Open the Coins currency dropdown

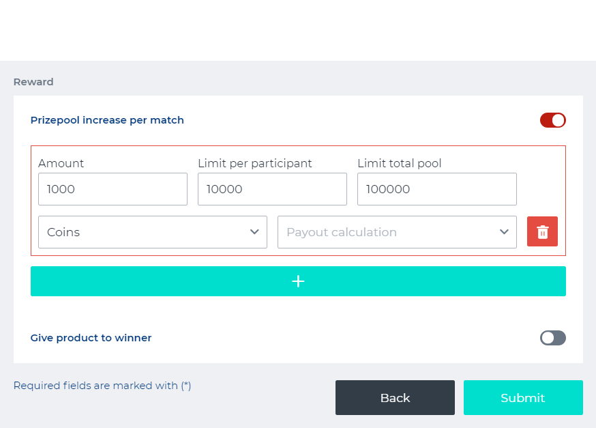(x=152, y=232)
